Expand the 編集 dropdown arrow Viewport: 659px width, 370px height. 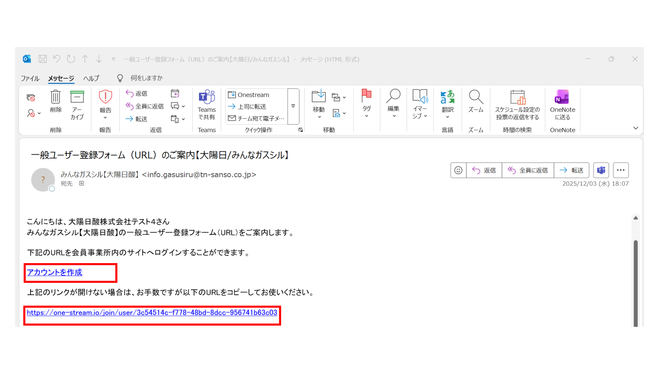point(393,116)
